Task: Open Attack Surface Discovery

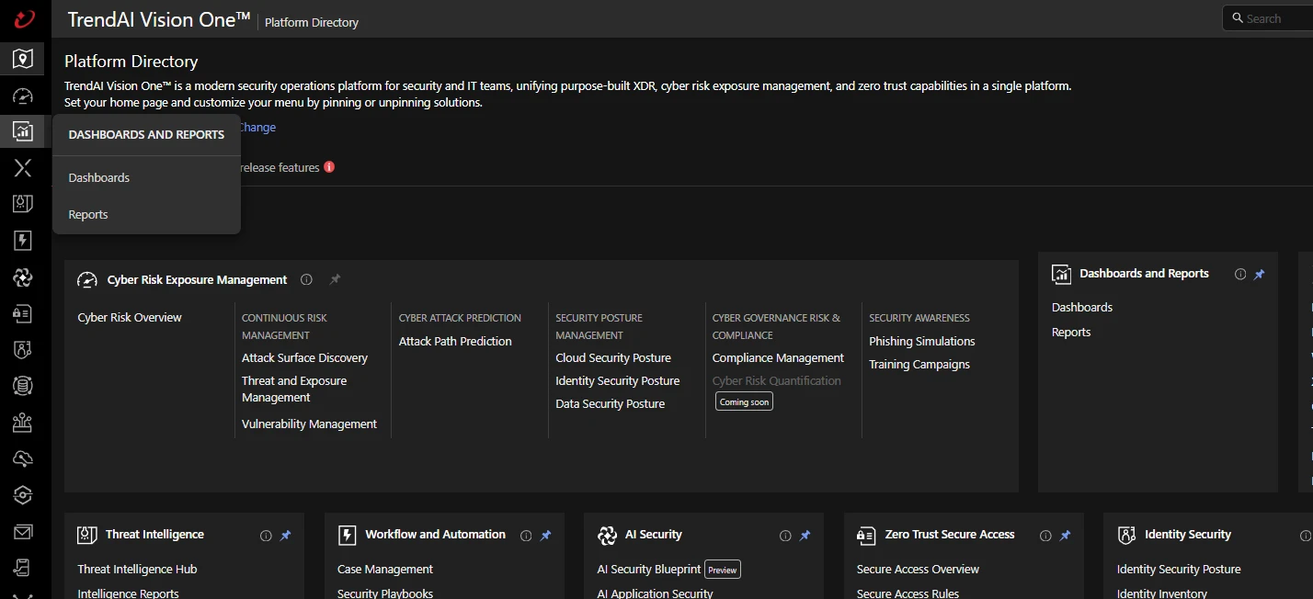Action: (x=304, y=357)
